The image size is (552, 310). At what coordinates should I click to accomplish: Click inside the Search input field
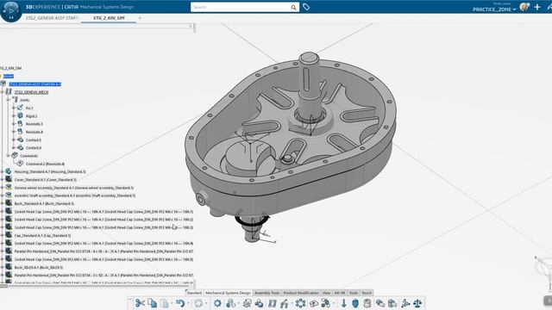click(241, 7)
